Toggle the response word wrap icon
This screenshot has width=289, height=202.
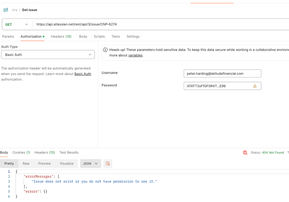point(108,164)
